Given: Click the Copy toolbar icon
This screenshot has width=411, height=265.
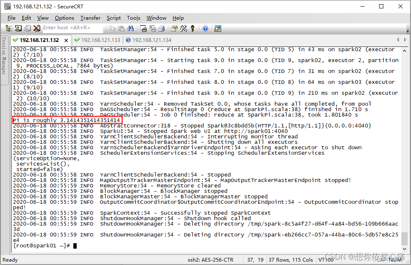Looking at the screenshot, I should (112, 29).
